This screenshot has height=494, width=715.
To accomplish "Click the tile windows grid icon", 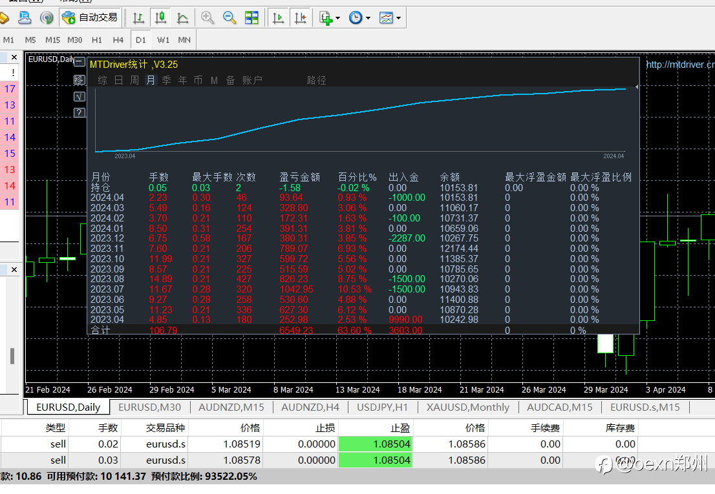I will 251,17.
